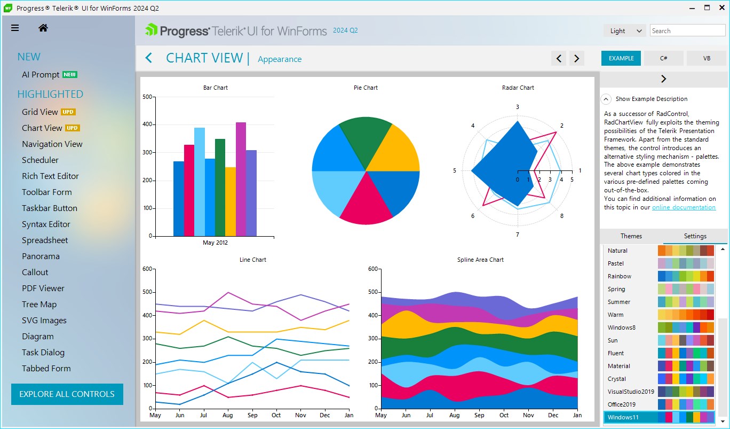This screenshot has width=730, height=429.
Task: Click the EXPLORE ALL CONTROLS button
Action: coord(67,394)
